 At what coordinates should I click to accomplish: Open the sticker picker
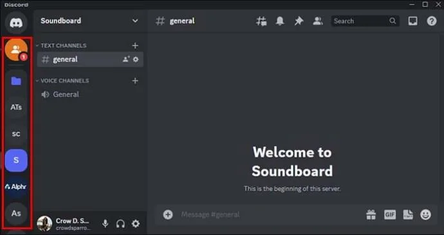[408, 214]
